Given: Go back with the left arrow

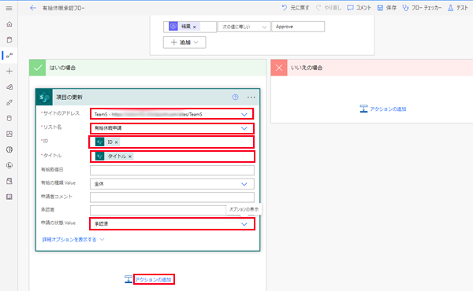Looking at the screenshot, I should (x=33, y=8).
